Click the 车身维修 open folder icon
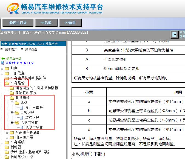Image resolution: width=185 pixels, height=159 pixels. coord(7,83)
